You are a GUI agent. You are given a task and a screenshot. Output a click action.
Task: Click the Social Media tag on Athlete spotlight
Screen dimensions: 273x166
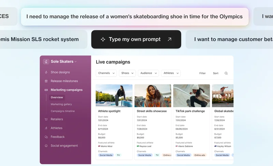pyautogui.click(x=106, y=155)
